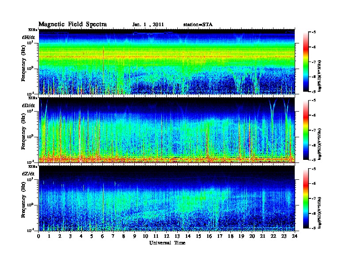The height and width of the screenshot is (271, 351).
Task: Click the dD/dt spectrogram plot
Action: pyautogui.click(x=167, y=130)
